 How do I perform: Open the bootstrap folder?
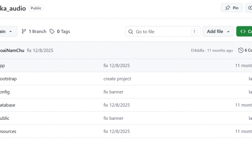(x=8, y=79)
